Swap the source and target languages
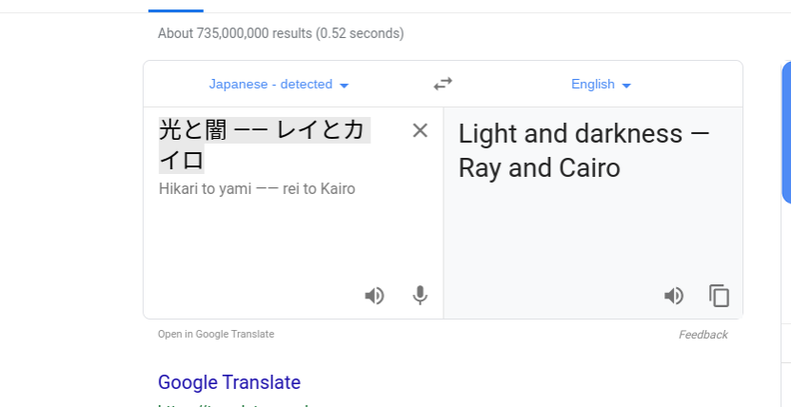The width and height of the screenshot is (791, 407). tap(443, 84)
